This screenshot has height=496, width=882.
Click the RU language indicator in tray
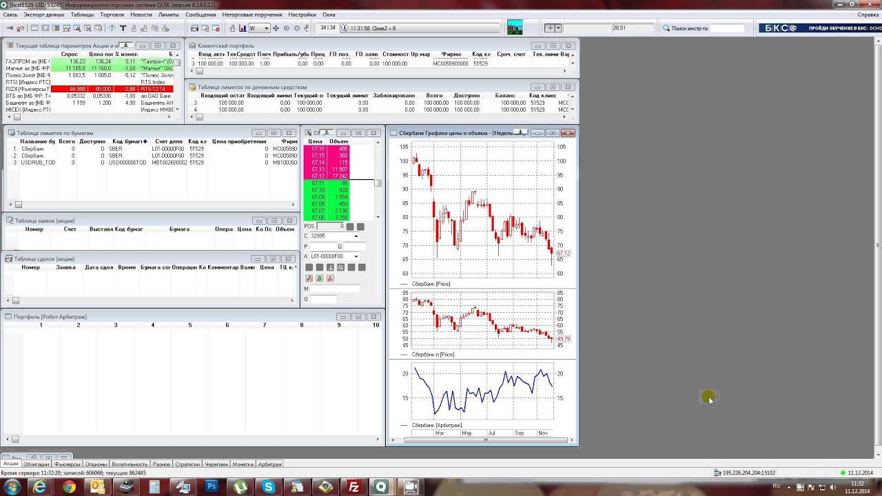(777, 486)
